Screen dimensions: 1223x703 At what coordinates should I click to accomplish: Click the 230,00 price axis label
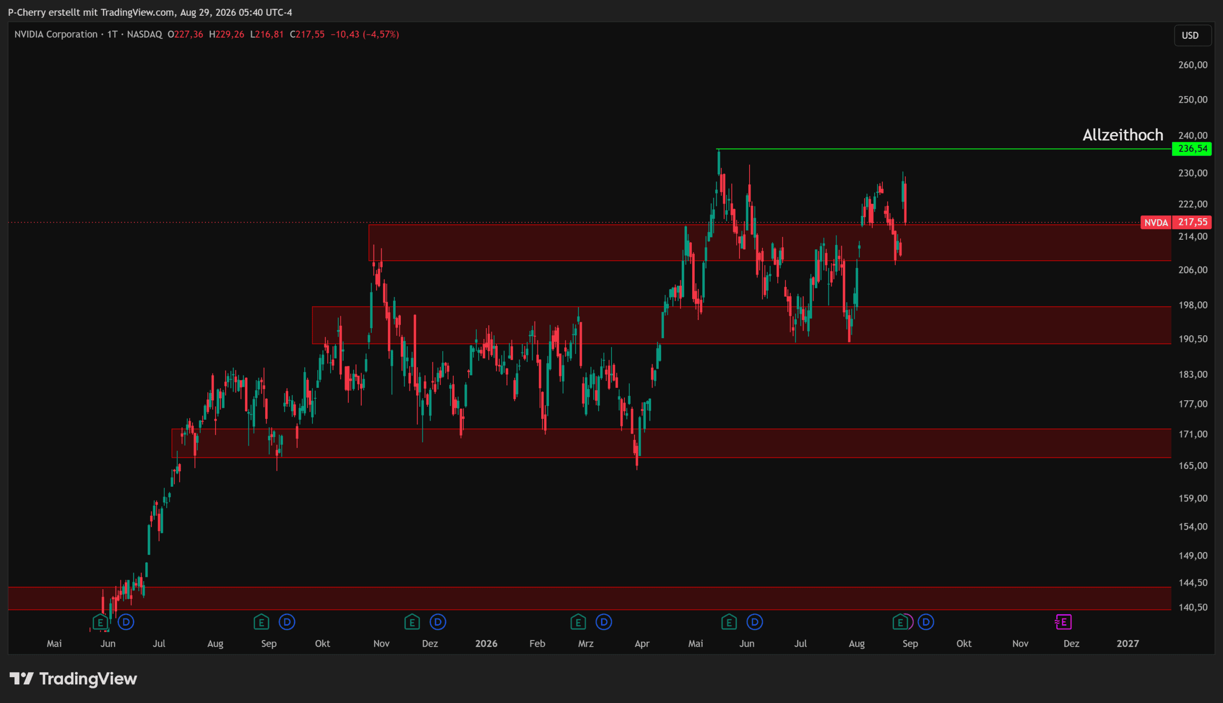pyautogui.click(x=1192, y=173)
